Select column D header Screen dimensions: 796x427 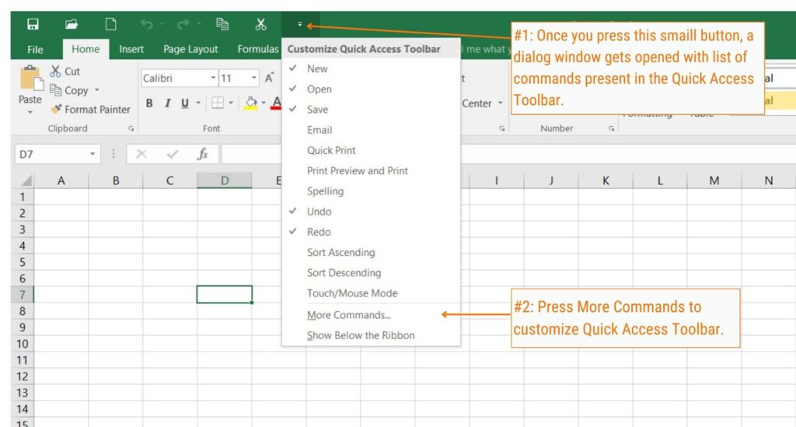point(225,180)
